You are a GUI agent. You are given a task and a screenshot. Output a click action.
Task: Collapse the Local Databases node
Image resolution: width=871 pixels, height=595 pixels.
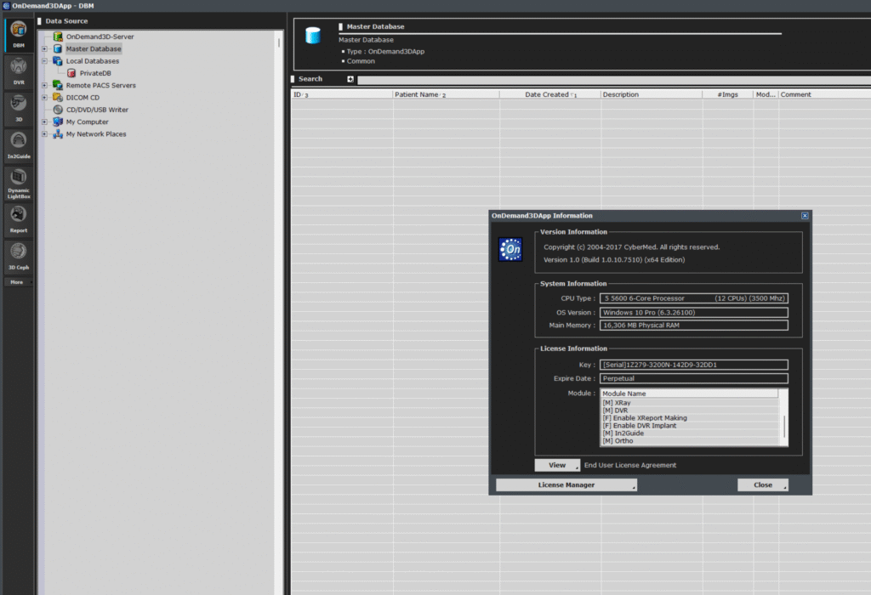point(44,61)
